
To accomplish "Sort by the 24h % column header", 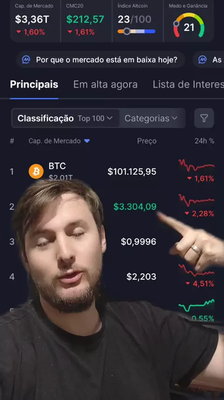I will [x=204, y=141].
